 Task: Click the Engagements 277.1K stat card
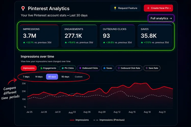point(79,36)
